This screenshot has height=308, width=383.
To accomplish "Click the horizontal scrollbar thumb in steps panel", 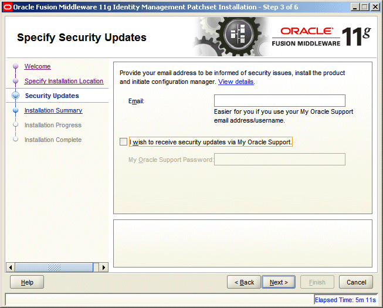I will pos(54,268).
